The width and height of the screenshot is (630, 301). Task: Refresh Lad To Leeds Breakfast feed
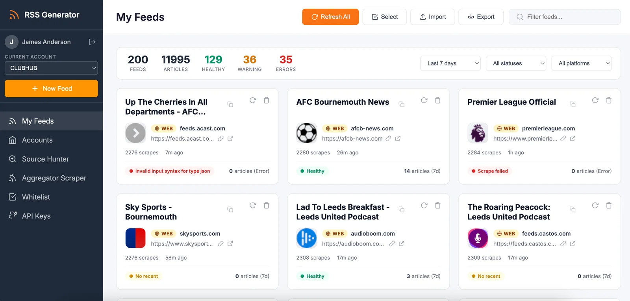point(424,206)
